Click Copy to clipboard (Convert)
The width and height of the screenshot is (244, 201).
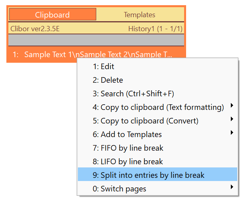[157, 121]
